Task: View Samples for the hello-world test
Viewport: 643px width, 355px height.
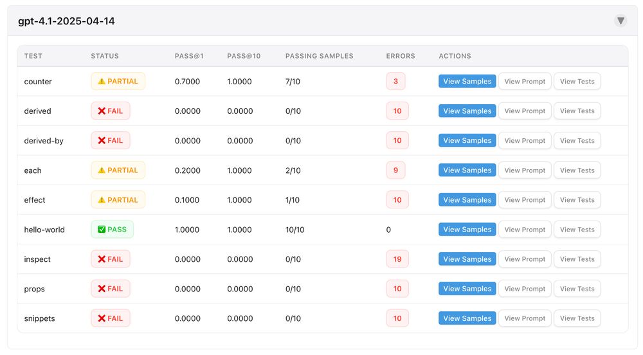Action: coord(467,229)
